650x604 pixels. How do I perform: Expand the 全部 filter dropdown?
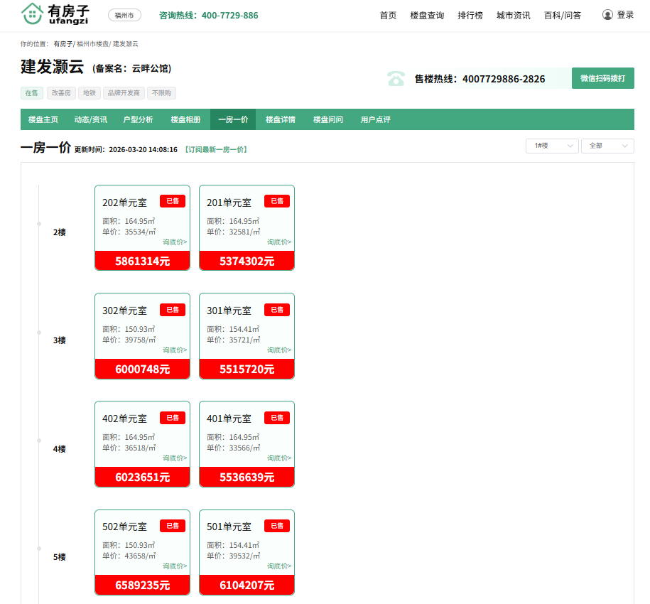(x=607, y=146)
